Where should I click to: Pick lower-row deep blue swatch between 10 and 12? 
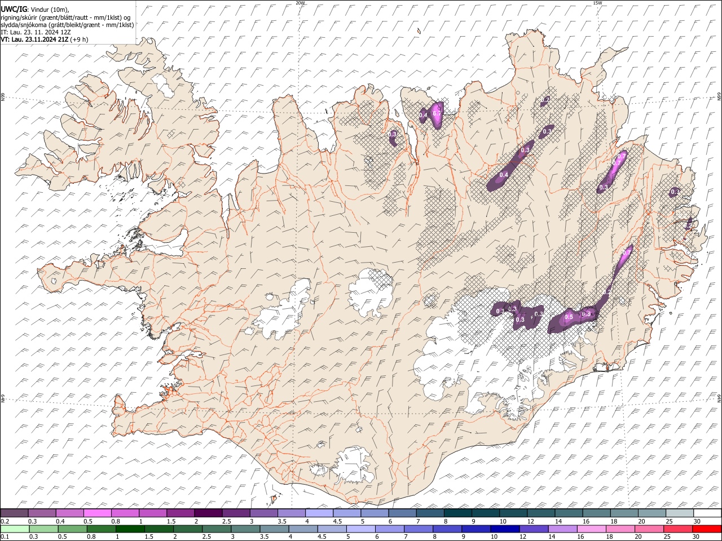tap(505, 529)
